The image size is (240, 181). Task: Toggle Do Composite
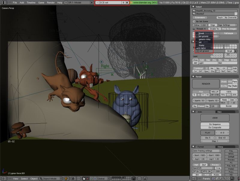click(215, 127)
